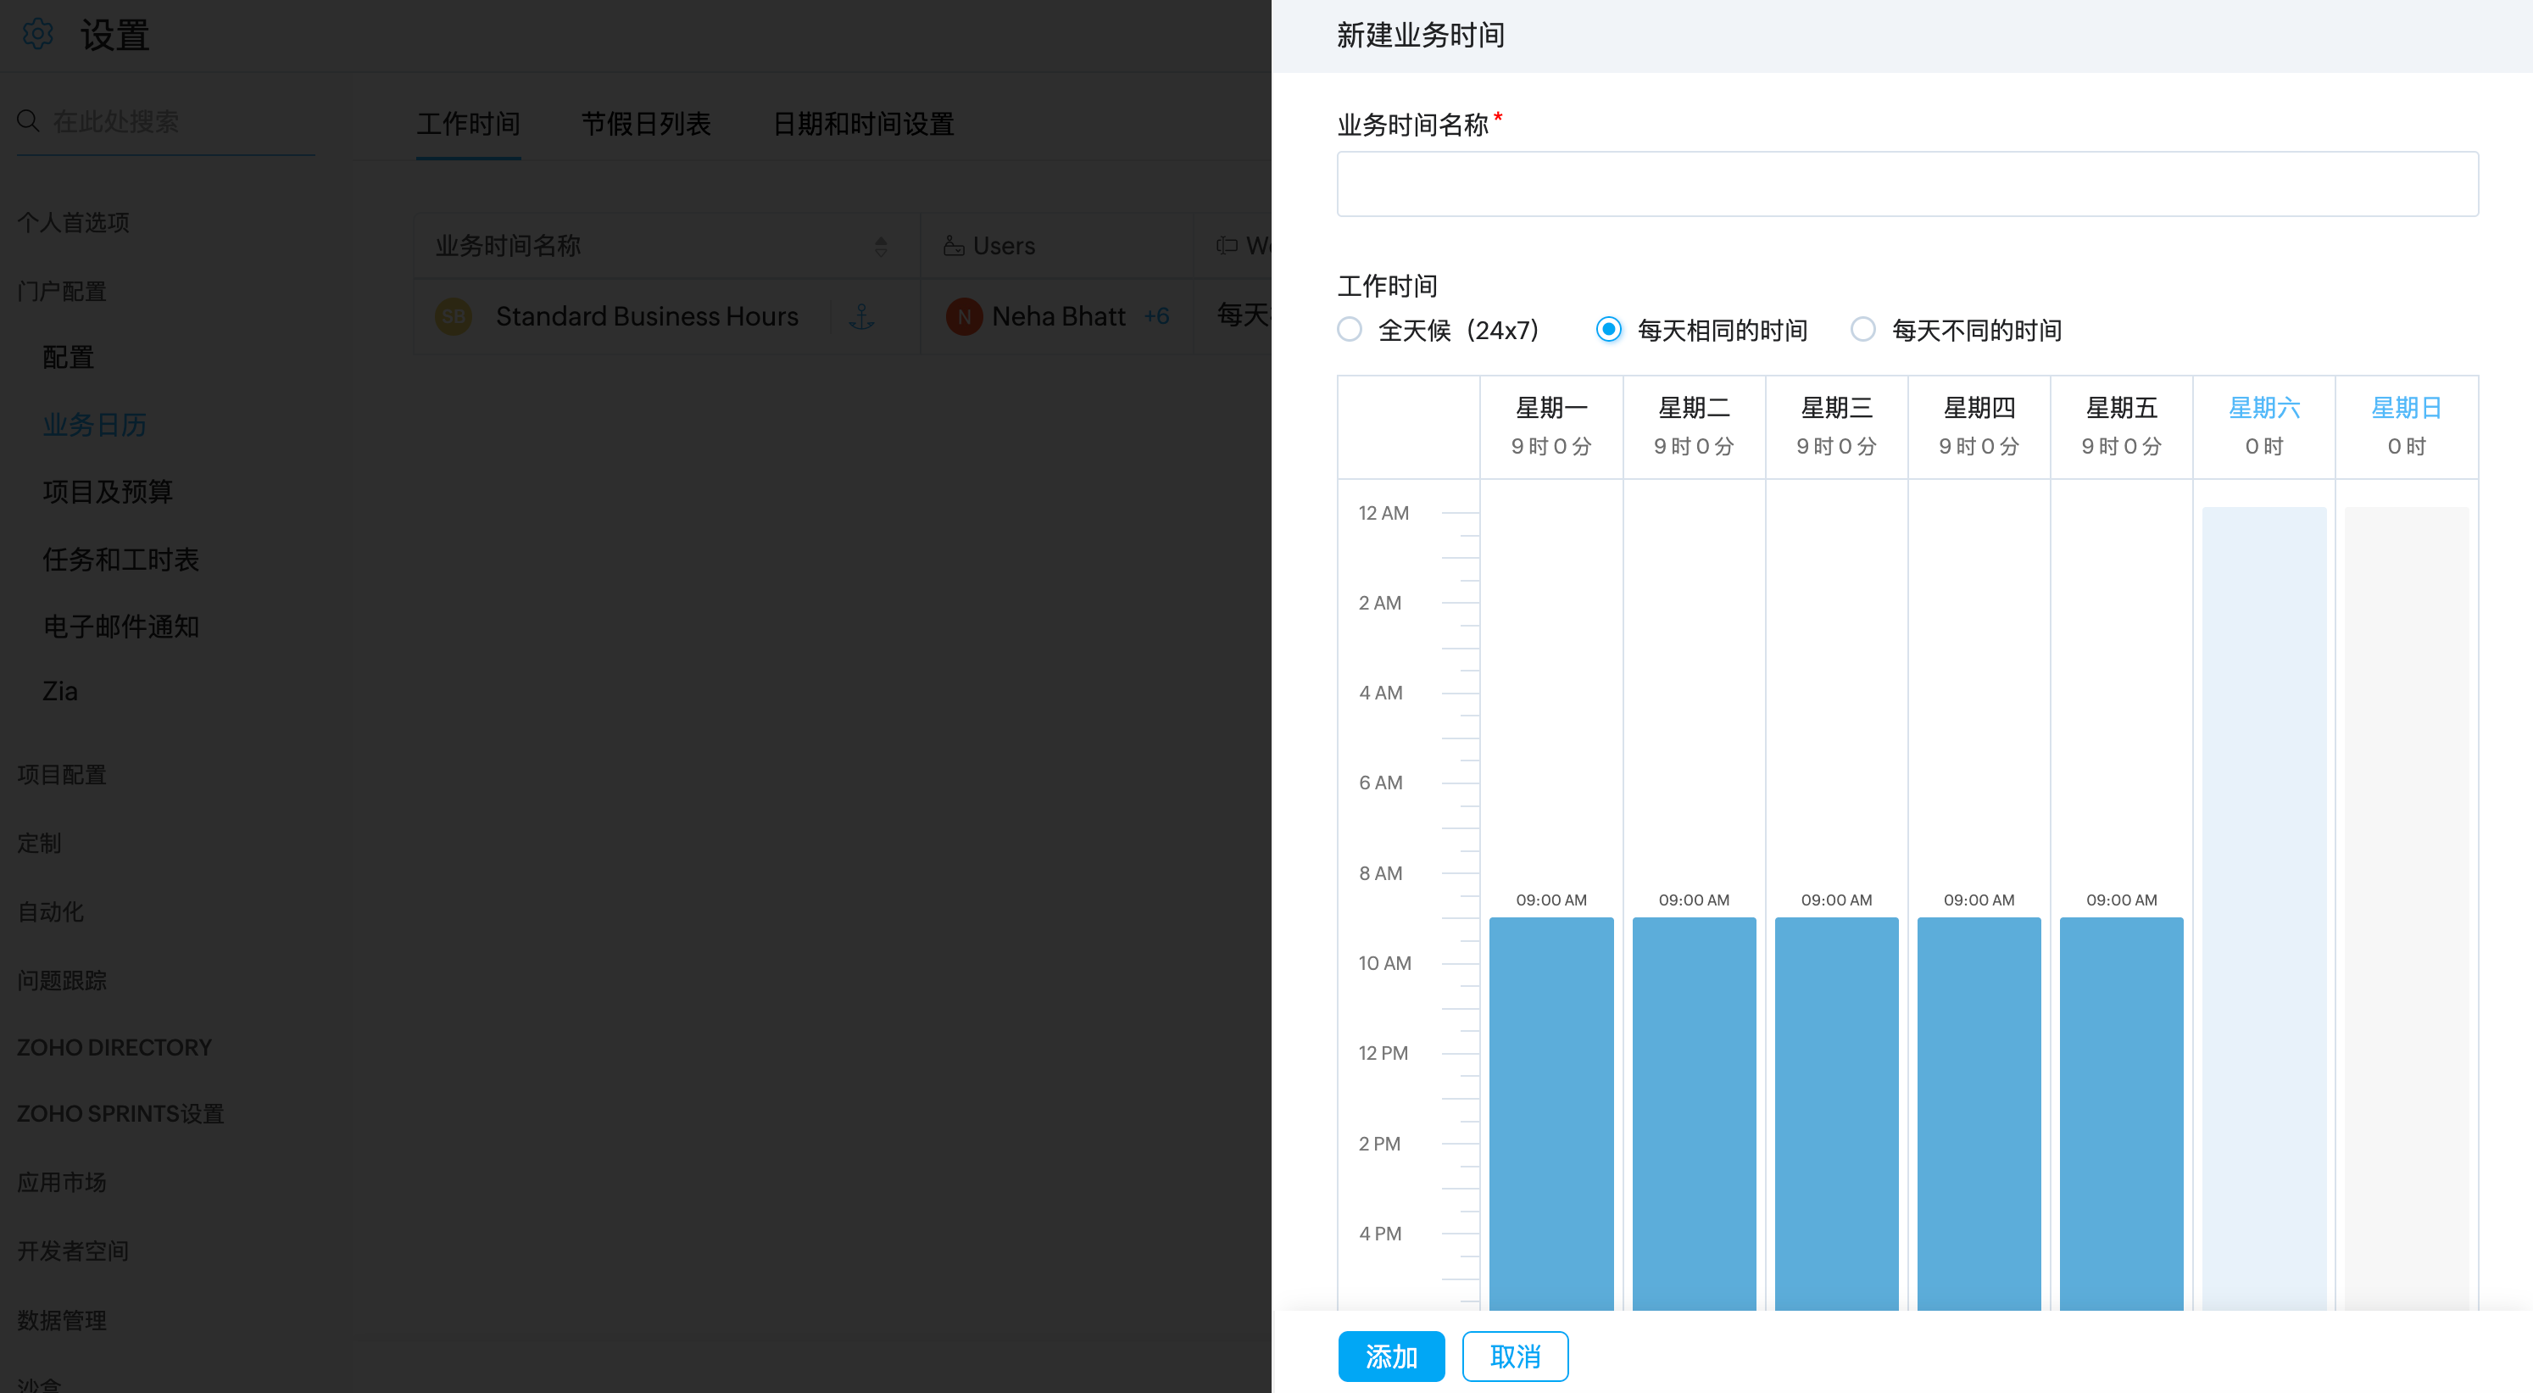2533x1393 pixels.
Task: Switch to 节假日列表 tab
Action: click(x=645, y=124)
